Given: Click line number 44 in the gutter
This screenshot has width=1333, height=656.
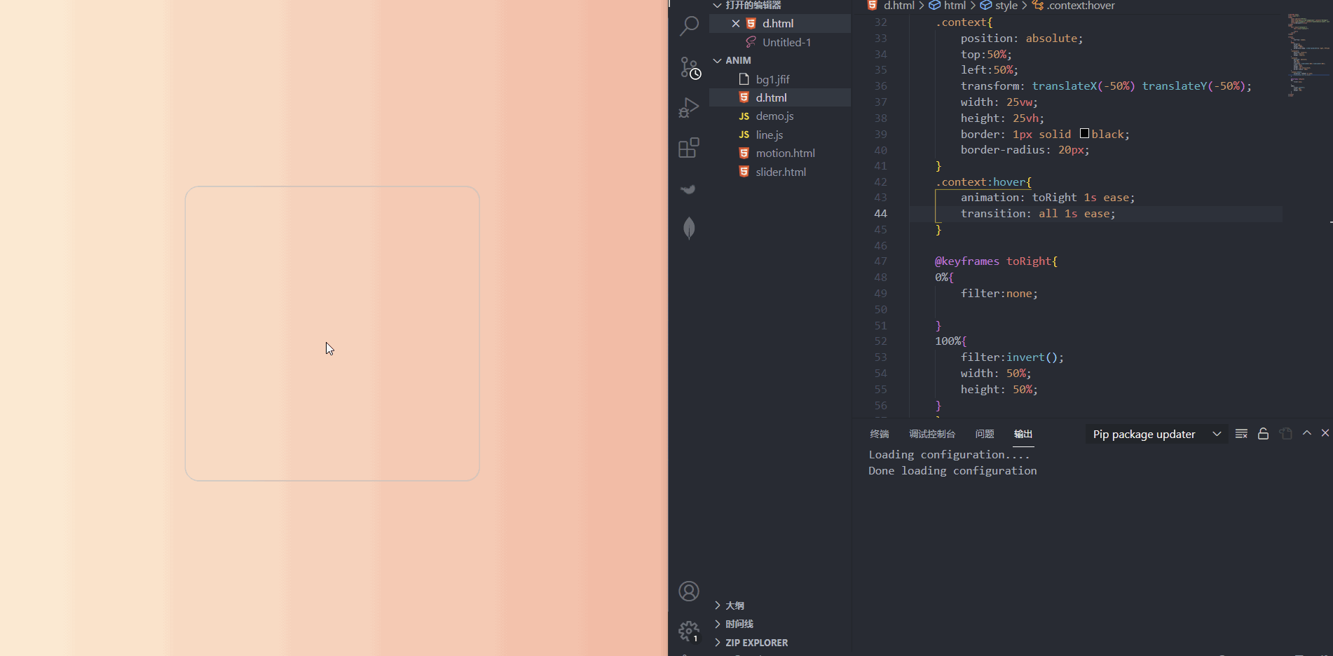Looking at the screenshot, I should 881,214.
